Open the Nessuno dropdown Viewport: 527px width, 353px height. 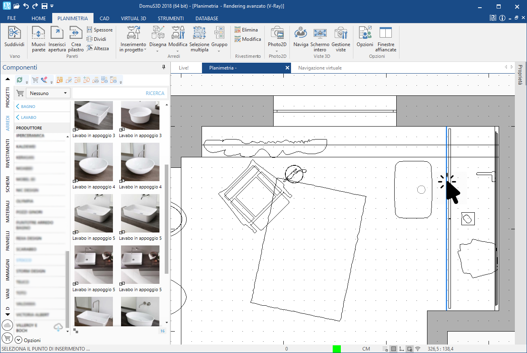[48, 93]
